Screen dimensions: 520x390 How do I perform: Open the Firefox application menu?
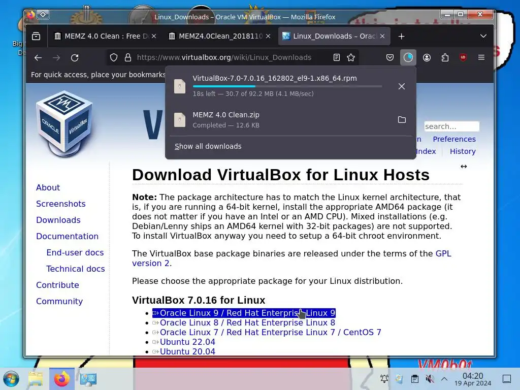[481, 57]
